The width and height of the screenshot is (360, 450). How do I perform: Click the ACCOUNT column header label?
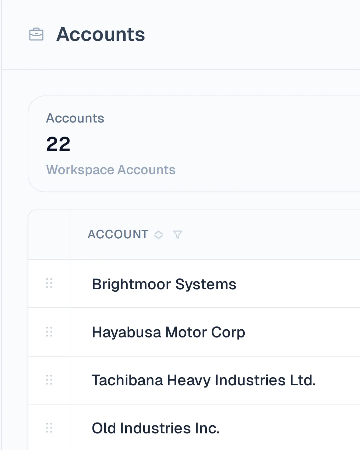[118, 234]
